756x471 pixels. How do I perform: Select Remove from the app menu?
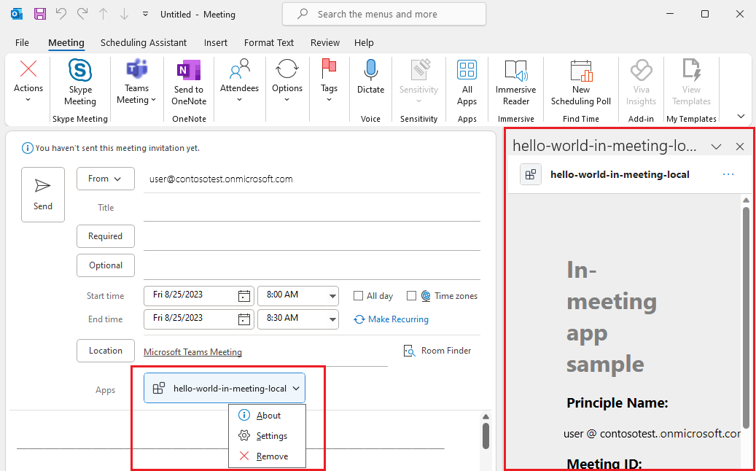pyautogui.click(x=267, y=456)
